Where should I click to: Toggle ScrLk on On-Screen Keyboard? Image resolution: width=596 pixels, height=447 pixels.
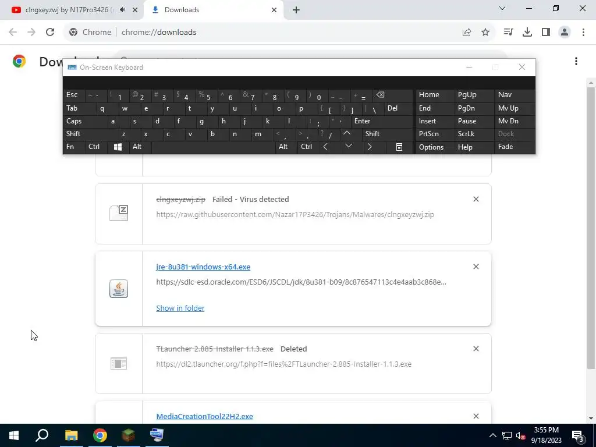474,134
